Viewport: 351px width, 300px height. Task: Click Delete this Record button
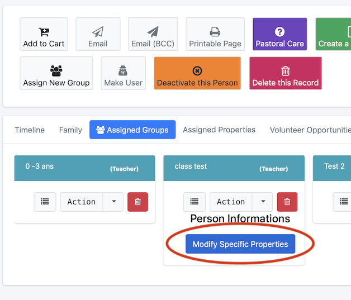pyautogui.click(x=286, y=73)
